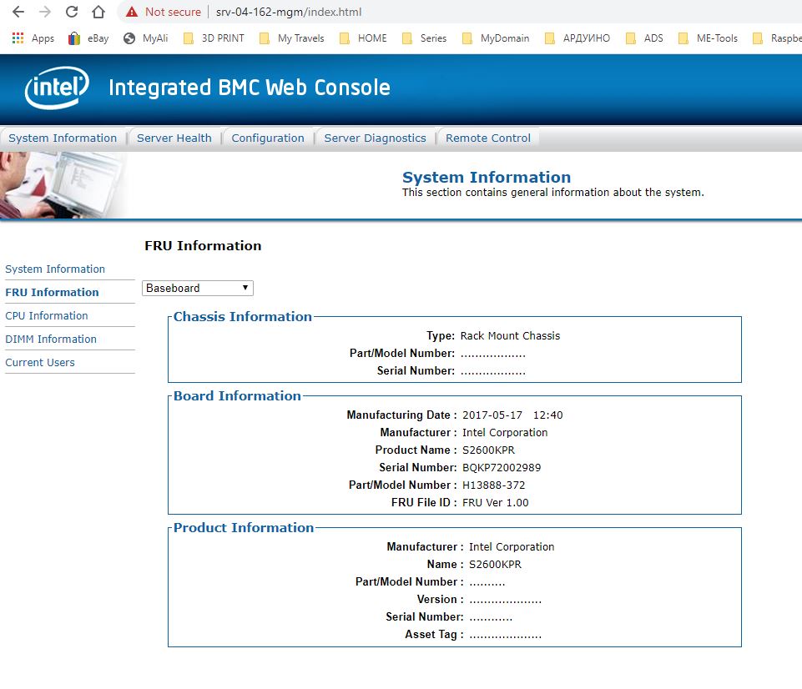The height and width of the screenshot is (689, 802).
Task: Open CPU Information in sidebar
Action: click(x=47, y=316)
